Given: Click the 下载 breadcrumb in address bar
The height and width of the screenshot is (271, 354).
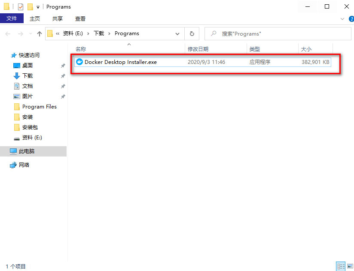Looking at the screenshot, I should 99,33.
